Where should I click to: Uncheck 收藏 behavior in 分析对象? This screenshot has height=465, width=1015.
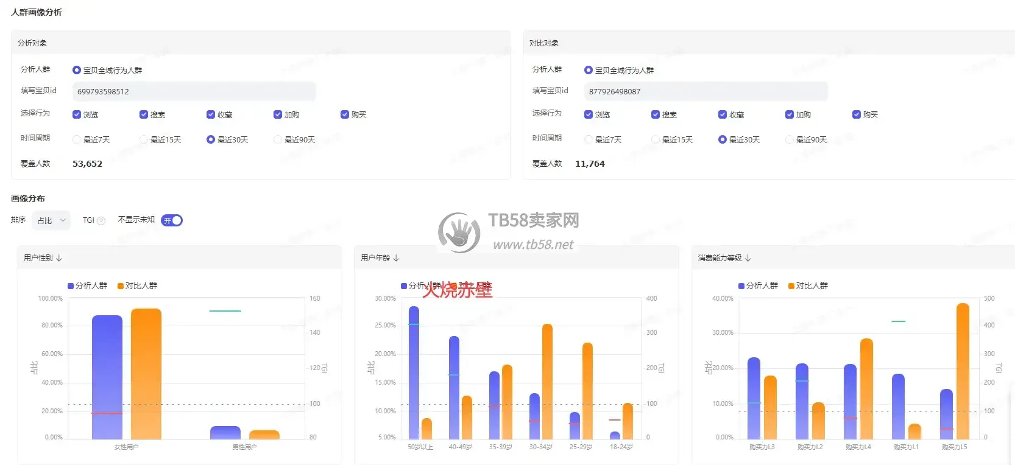(x=211, y=114)
